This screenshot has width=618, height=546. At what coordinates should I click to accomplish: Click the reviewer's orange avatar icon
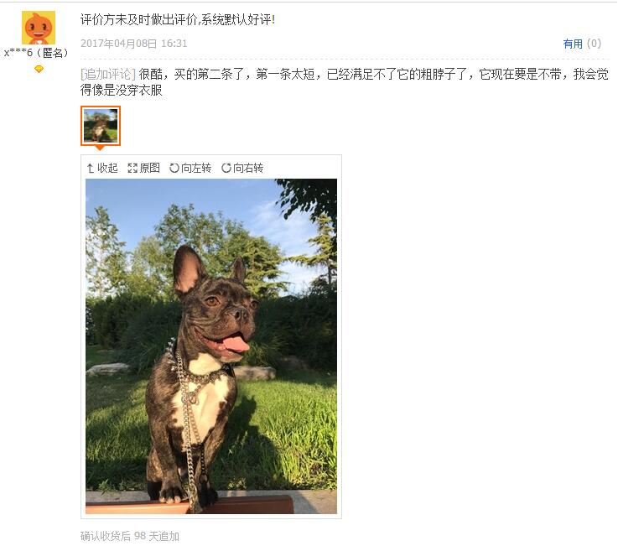click(x=39, y=28)
